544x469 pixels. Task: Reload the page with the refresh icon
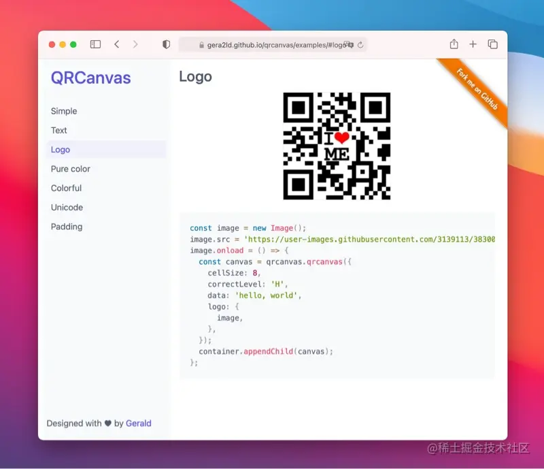coord(360,45)
